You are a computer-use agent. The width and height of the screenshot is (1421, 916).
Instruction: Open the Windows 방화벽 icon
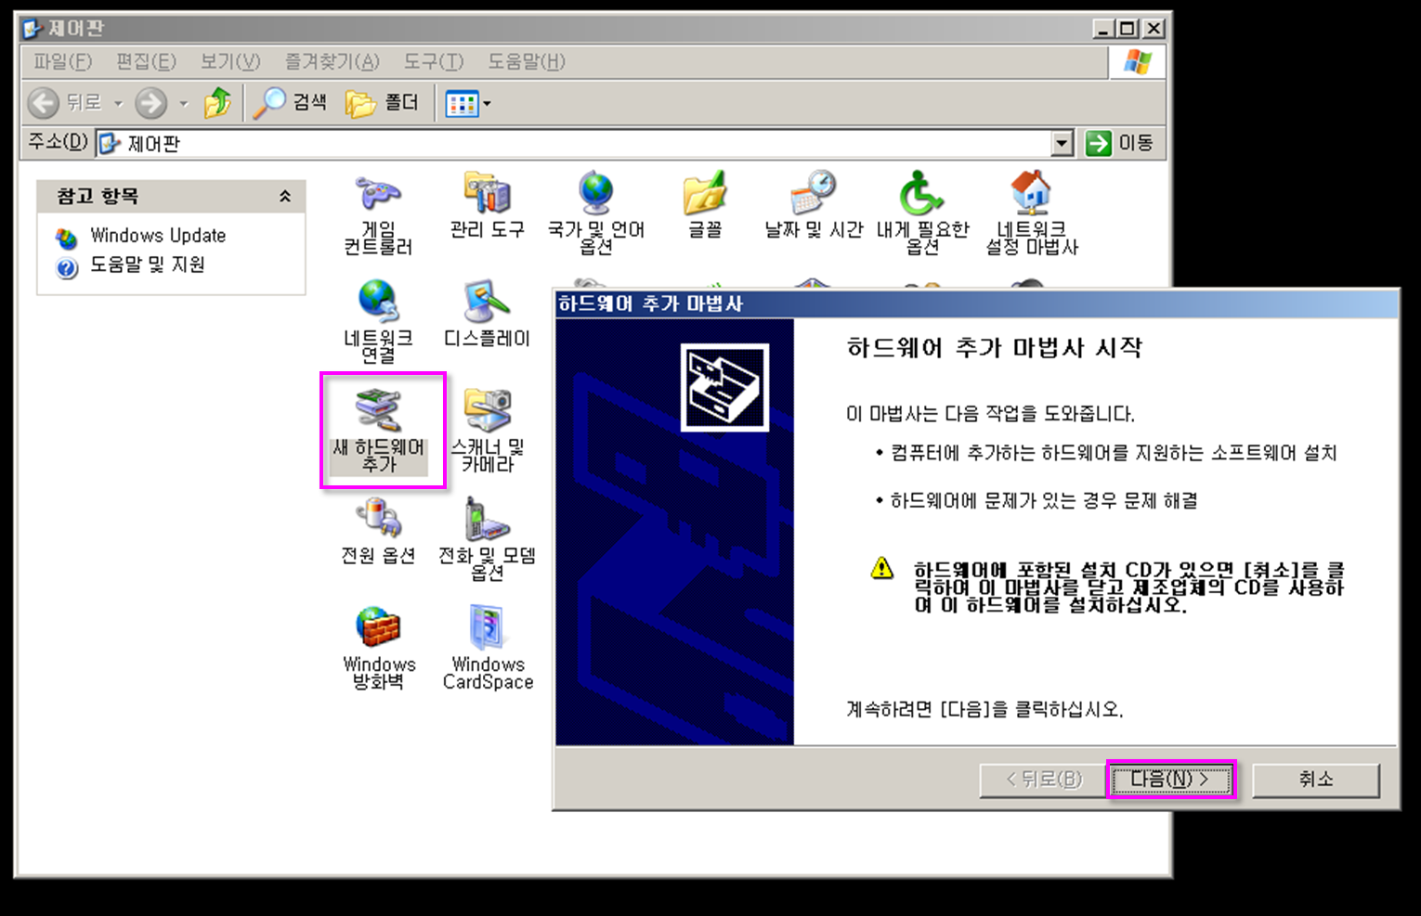[x=378, y=649]
